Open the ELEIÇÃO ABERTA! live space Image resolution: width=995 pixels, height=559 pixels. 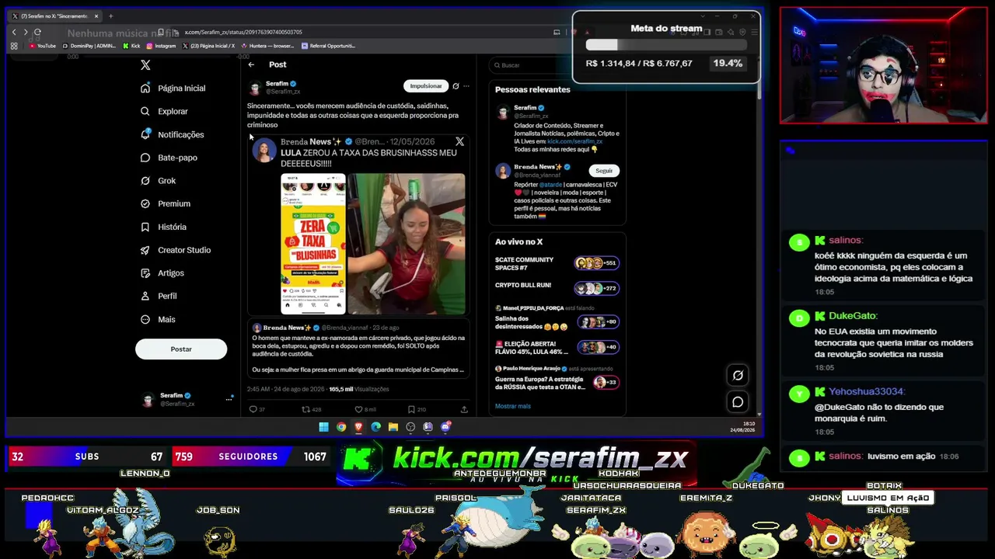tap(557, 348)
